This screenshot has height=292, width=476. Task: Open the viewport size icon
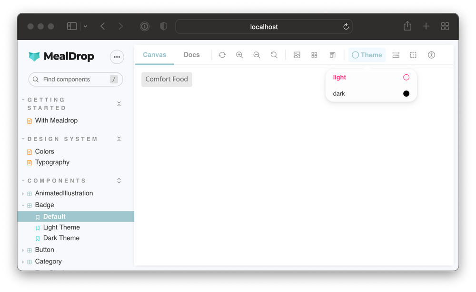point(332,55)
